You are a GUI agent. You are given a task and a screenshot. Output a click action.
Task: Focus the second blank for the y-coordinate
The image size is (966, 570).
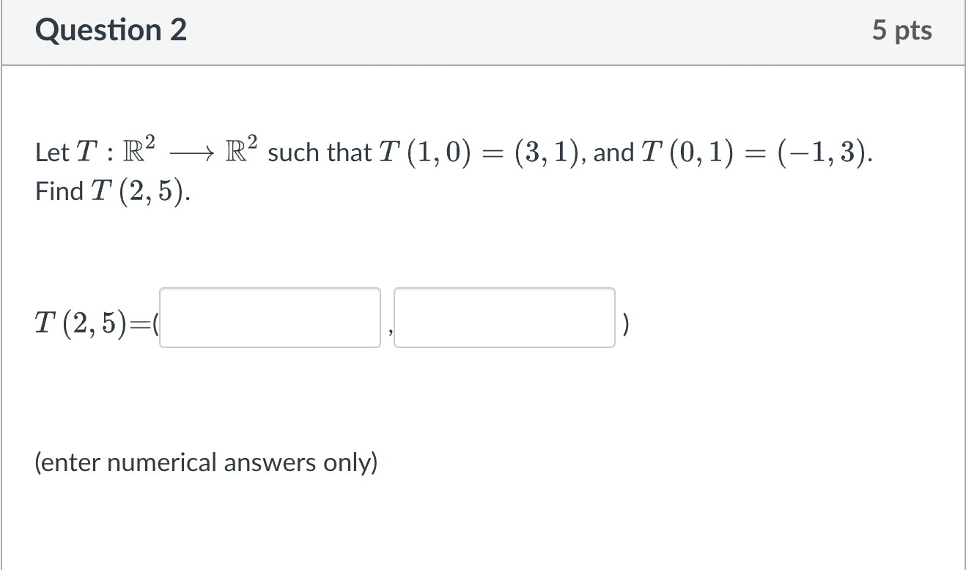(504, 318)
